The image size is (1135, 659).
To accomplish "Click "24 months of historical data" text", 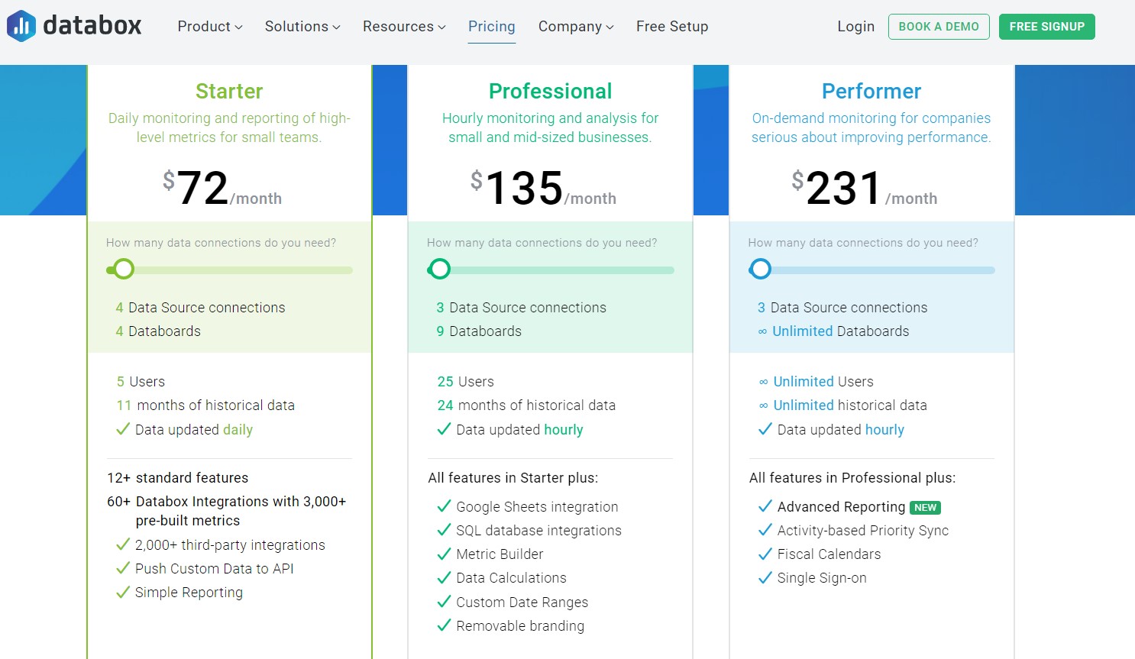I will tap(526, 405).
